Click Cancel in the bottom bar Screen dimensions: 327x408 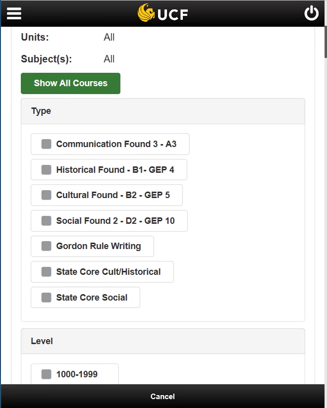point(163,396)
